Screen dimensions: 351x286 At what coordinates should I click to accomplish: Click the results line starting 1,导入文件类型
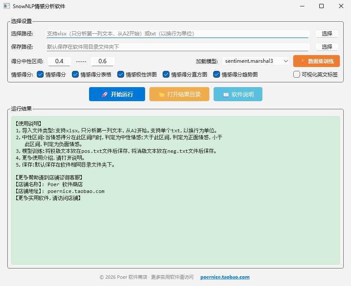116,131
